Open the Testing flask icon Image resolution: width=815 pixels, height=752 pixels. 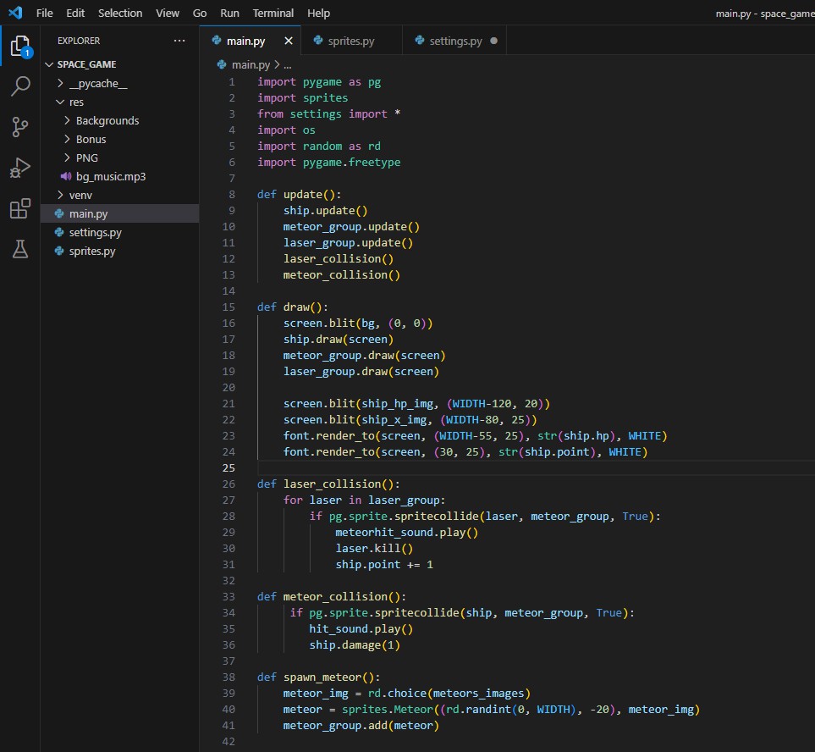pos(20,249)
